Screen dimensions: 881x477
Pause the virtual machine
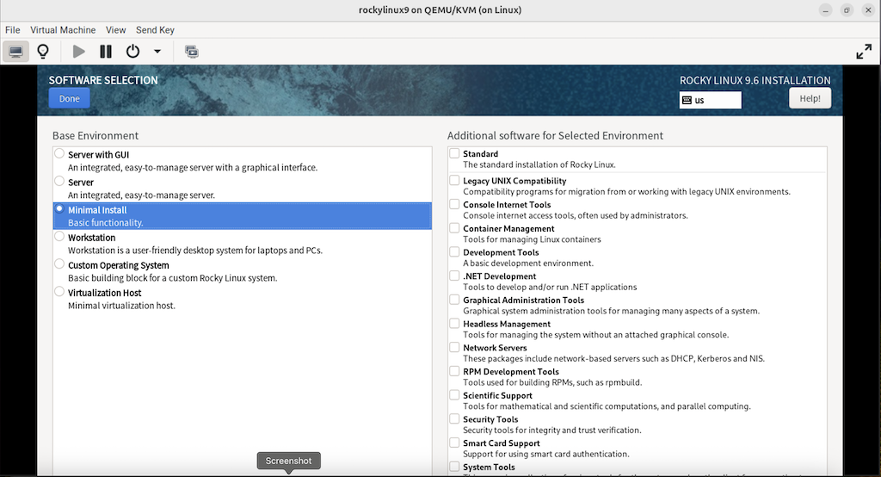click(x=106, y=52)
